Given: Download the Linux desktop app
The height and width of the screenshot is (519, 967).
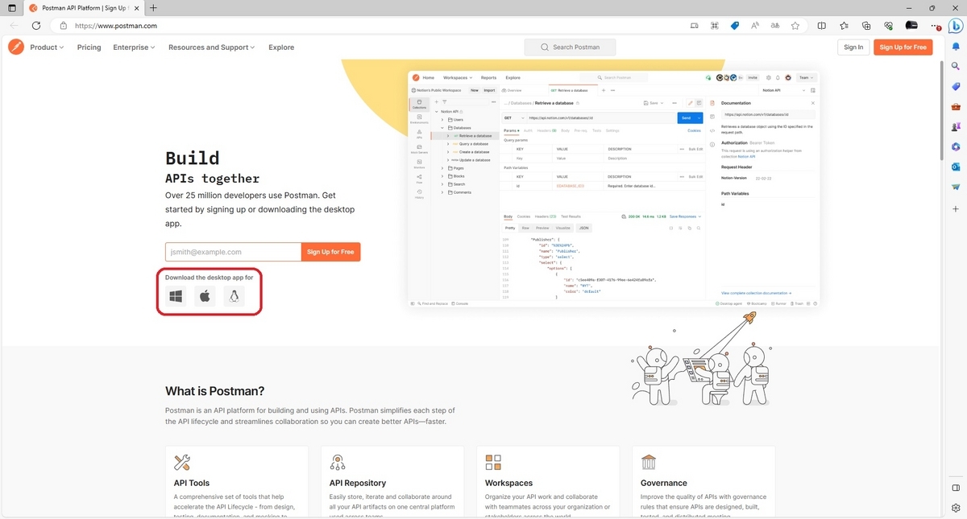Looking at the screenshot, I should [234, 296].
